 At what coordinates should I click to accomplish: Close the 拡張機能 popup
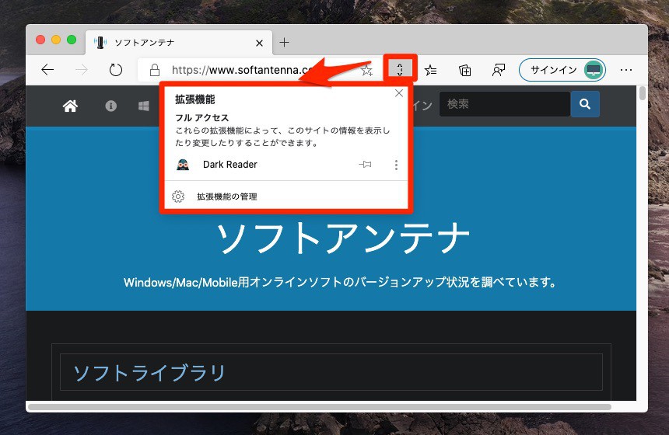[399, 93]
